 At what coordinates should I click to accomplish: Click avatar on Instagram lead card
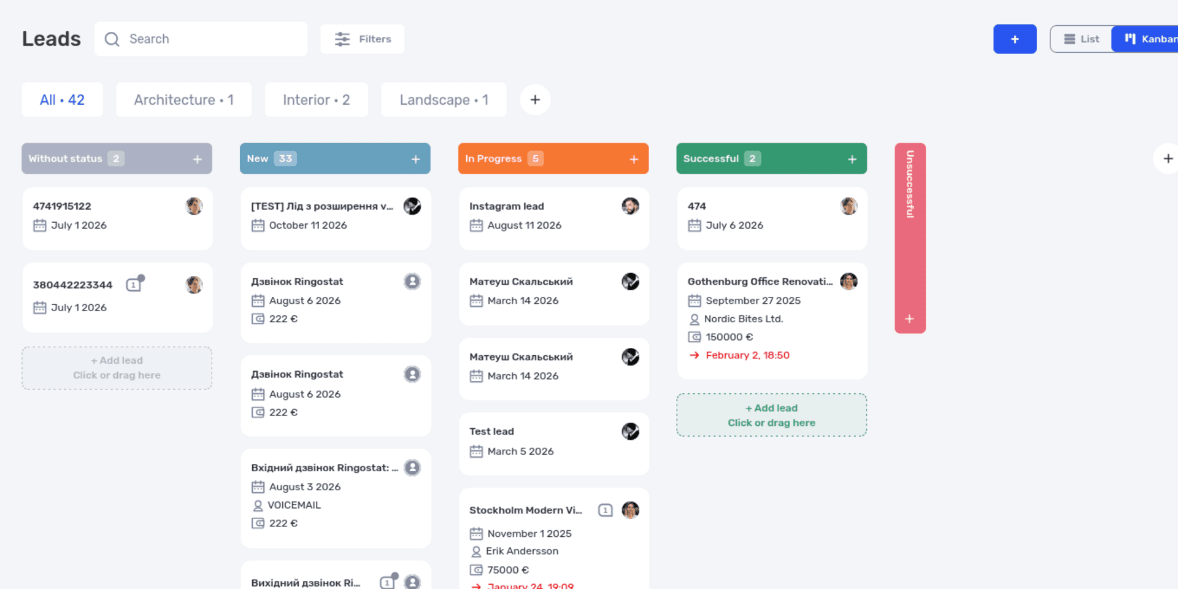click(630, 206)
